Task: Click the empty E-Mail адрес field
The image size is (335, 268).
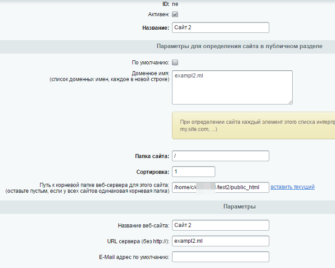Action: point(220,257)
